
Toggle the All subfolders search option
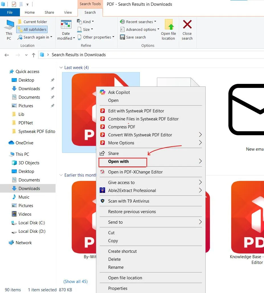tap(32, 29)
